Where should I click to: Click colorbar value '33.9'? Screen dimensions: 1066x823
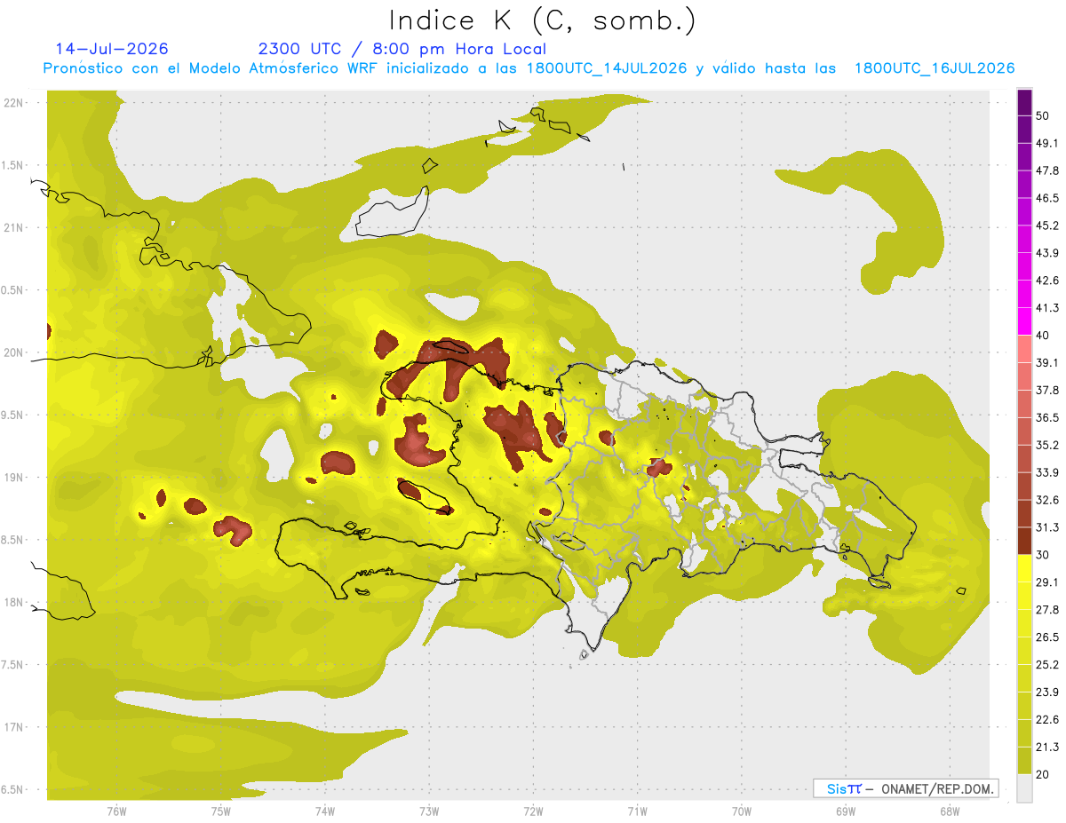point(1047,472)
